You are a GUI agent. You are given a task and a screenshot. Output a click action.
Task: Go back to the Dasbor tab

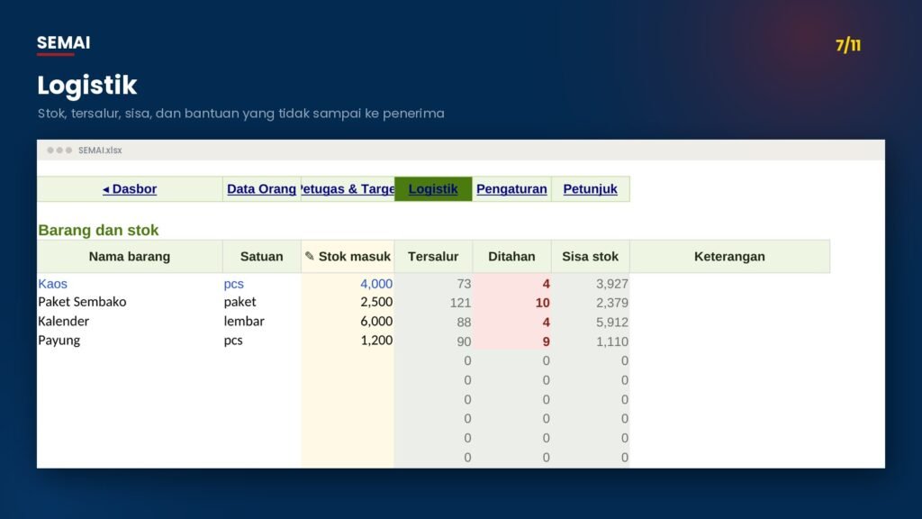coord(130,189)
